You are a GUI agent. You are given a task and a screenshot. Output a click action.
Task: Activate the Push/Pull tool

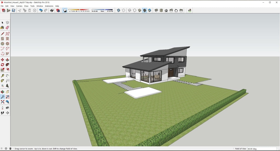pyautogui.click(x=7, y=60)
